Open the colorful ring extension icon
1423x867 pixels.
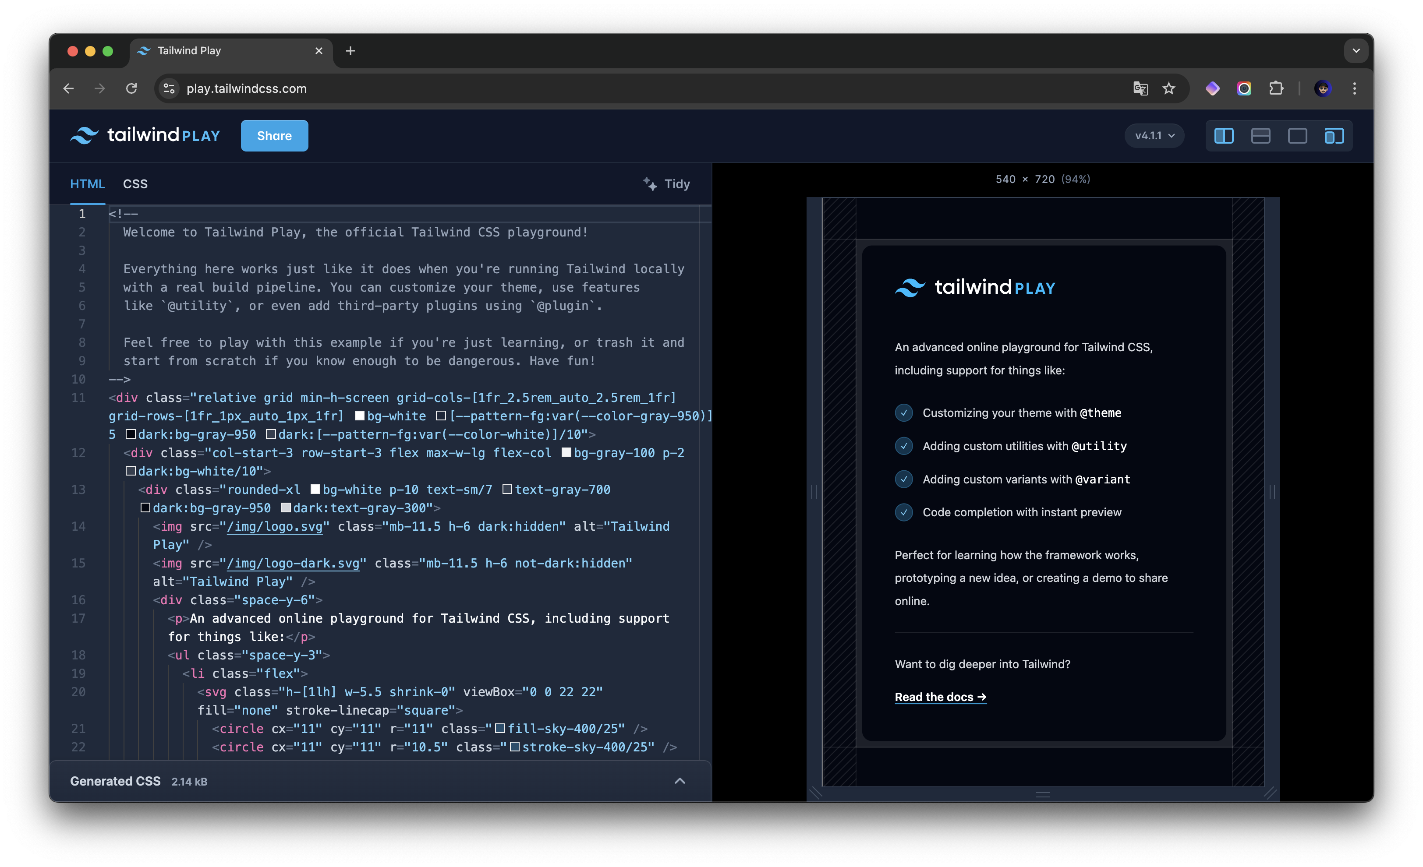(1245, 88)
